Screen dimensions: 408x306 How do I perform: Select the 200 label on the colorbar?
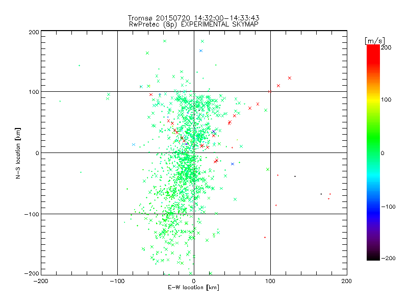coord(386,47)
